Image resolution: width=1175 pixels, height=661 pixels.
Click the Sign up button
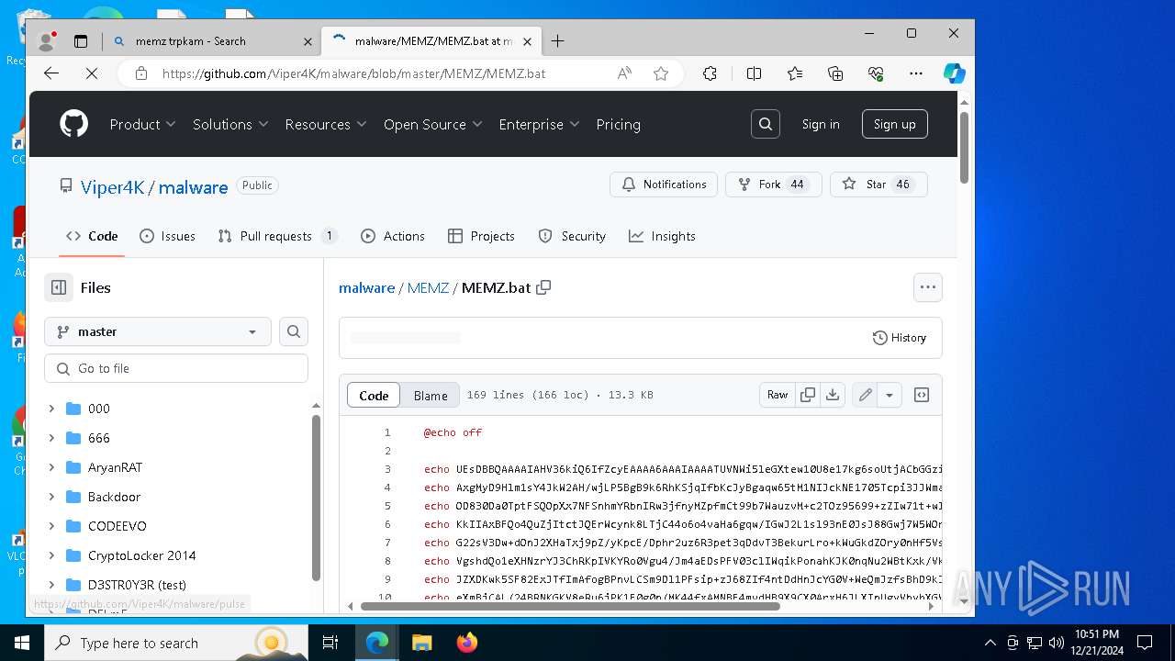(x=895, y=124)
